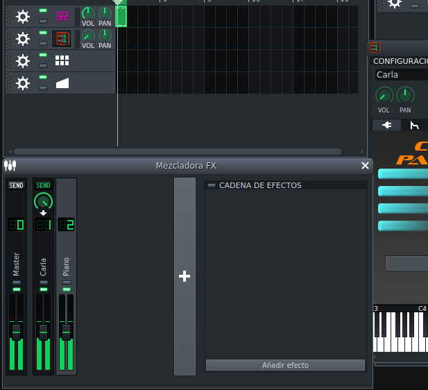Click the Master channel volume fader handle
This screenshot has width=428, height=390.
pyautogui.click(x=17, y=332)
